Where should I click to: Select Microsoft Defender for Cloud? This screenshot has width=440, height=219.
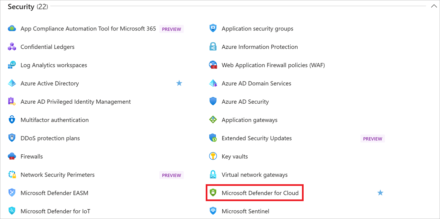260,192
